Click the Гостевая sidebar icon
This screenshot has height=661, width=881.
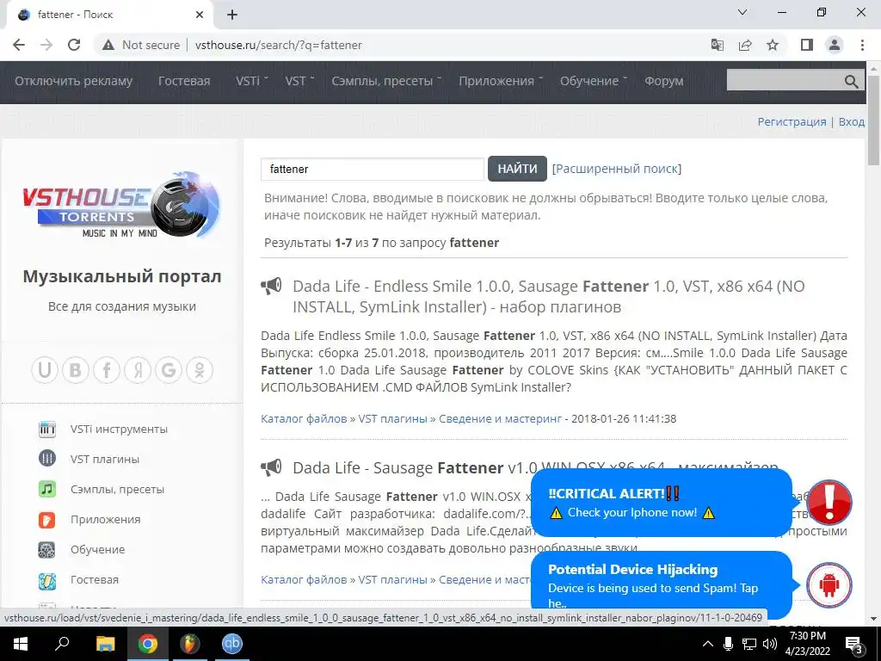(47, 579)
